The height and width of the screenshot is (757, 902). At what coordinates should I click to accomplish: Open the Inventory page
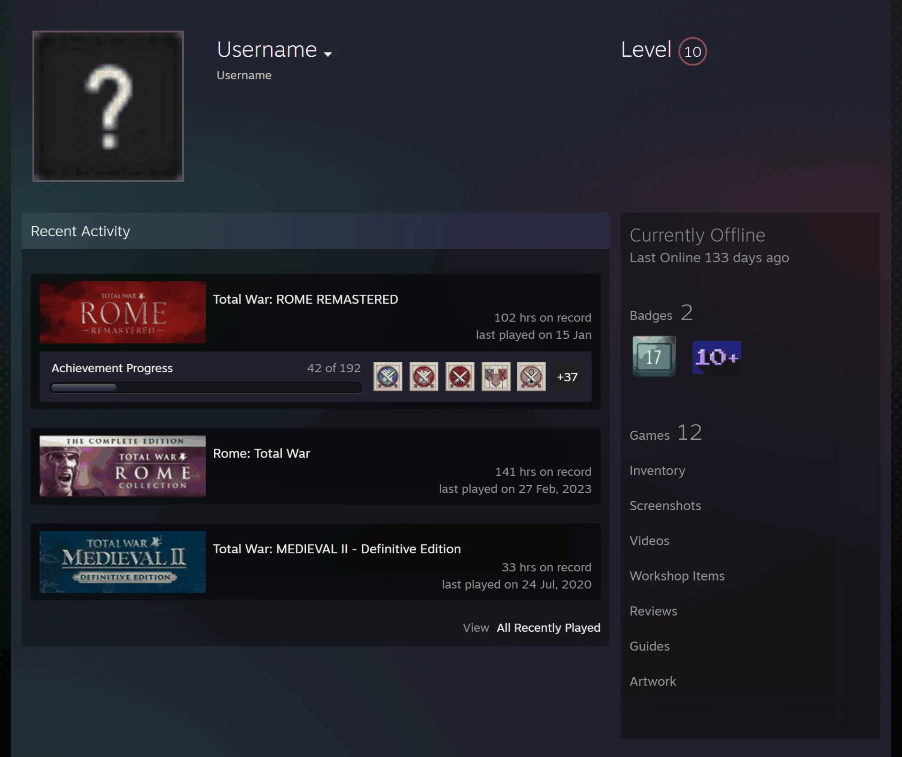[657, 470]
